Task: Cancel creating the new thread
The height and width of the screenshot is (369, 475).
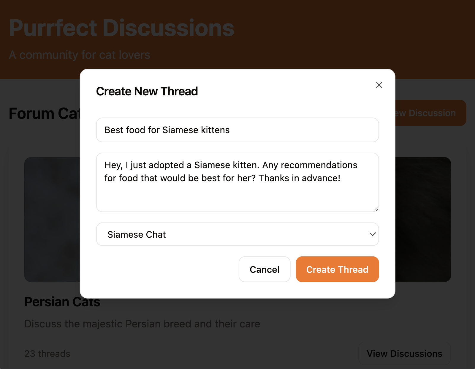Action: (264, 269)
